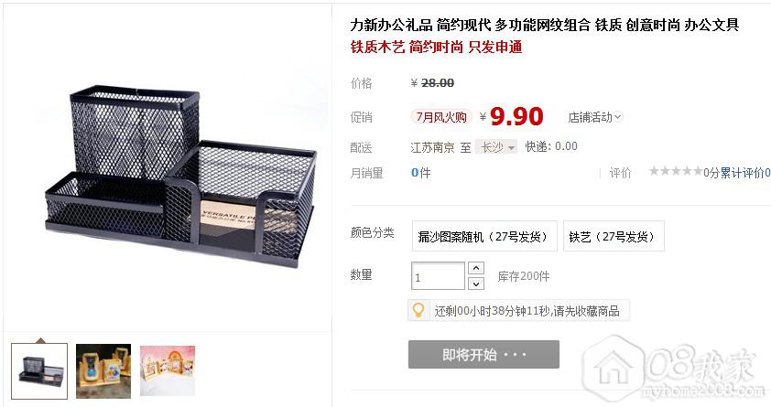Decrease quantity with down arrow
This screenshot has height=407, width=771.
(x=476, y=284)
